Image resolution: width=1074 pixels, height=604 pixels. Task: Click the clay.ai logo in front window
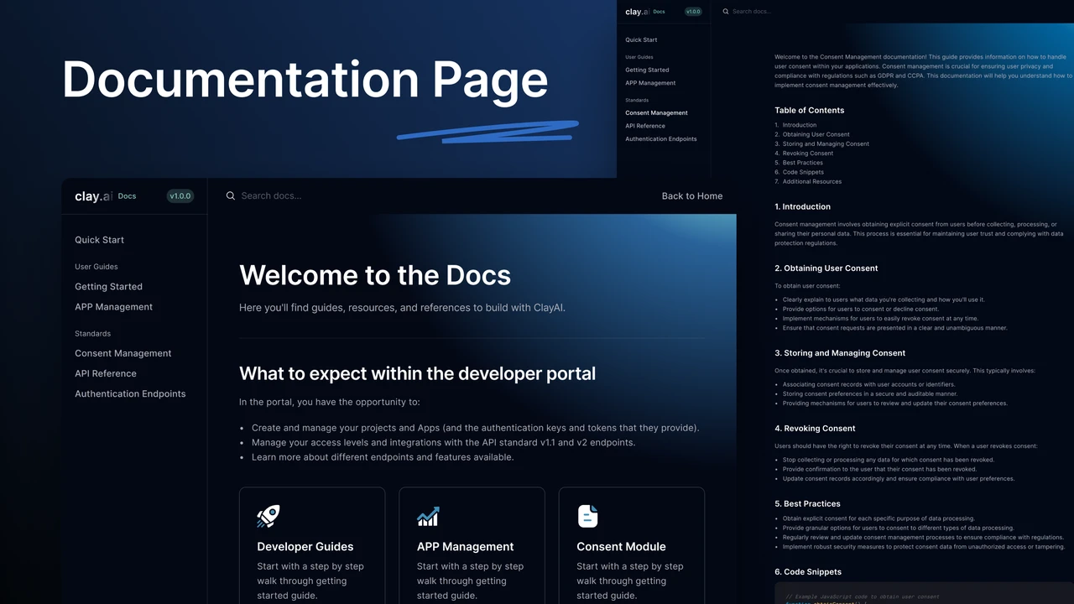coord(93,196)
